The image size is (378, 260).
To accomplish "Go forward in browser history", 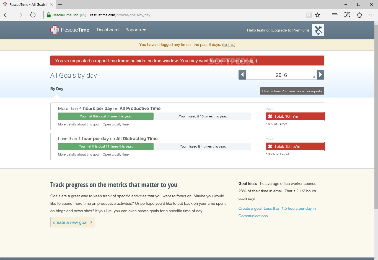I will click(20, 15).
